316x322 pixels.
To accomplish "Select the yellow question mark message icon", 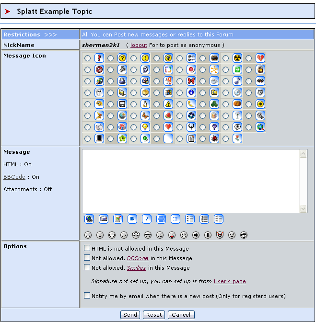I will (110, 58).
